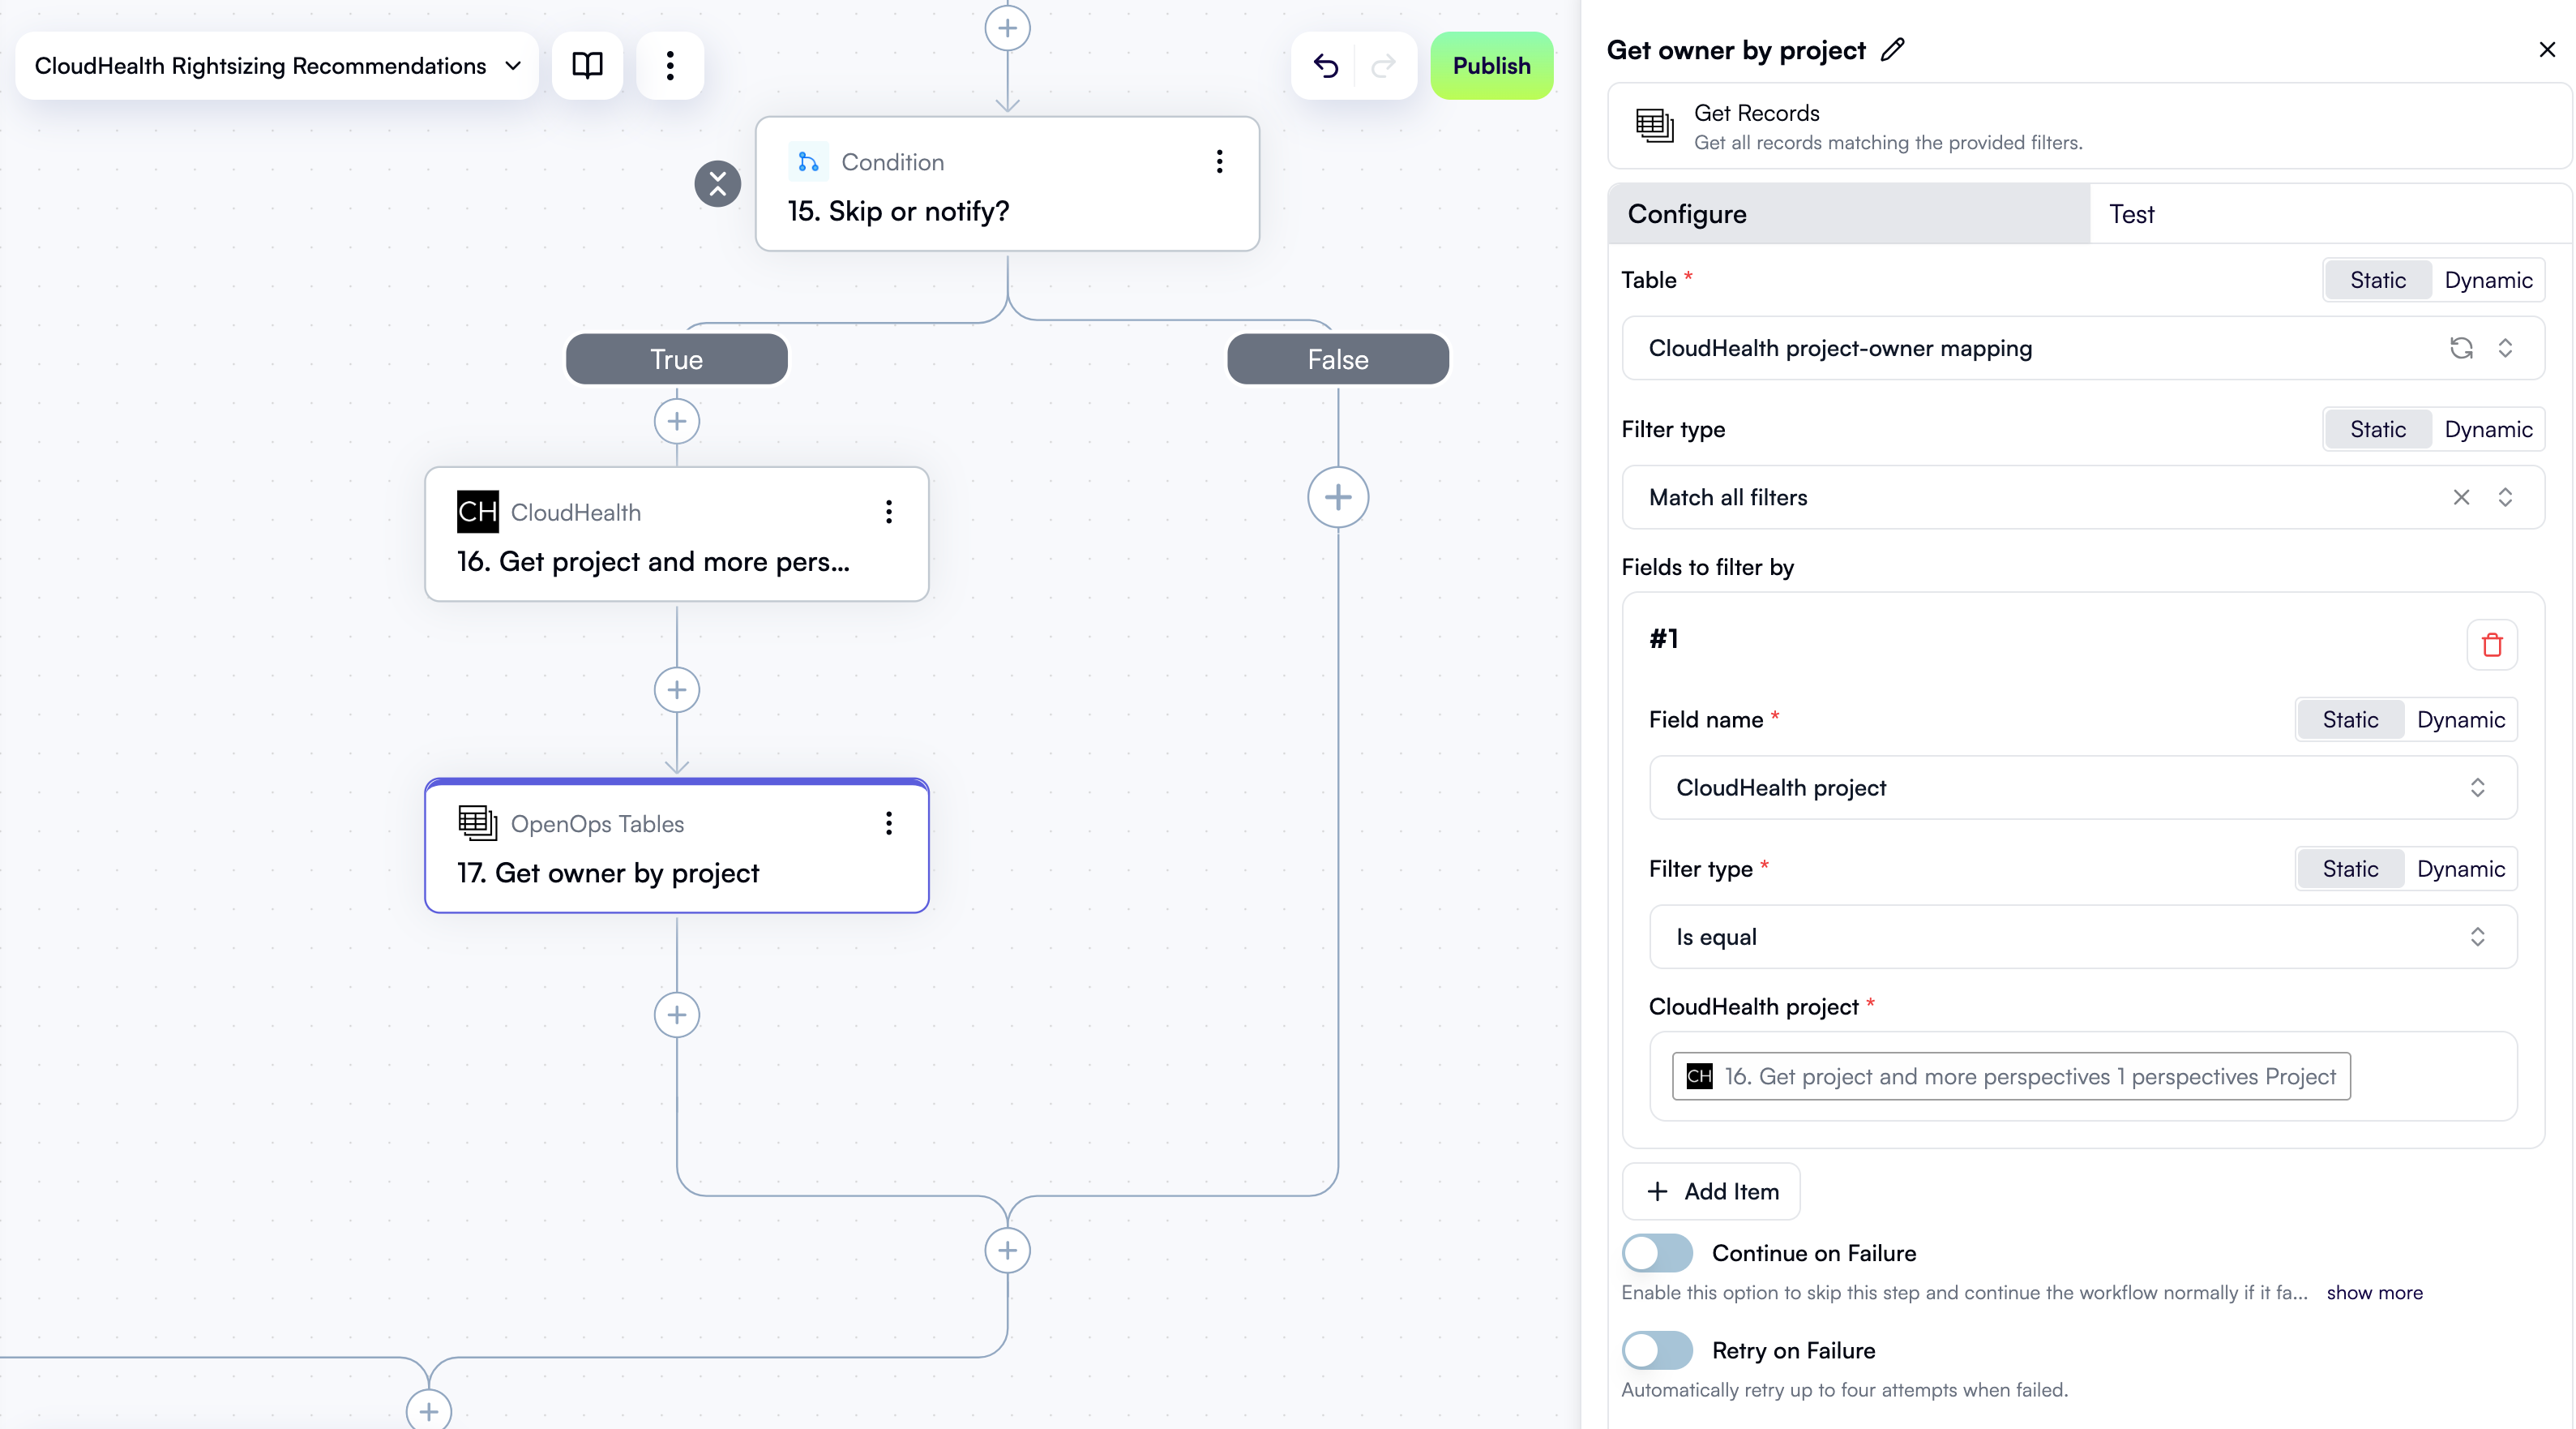Switch the Table field to Dynamic

click(2489, 279)
